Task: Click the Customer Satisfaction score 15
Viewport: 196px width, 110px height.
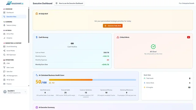Action: tap(86, 93)
